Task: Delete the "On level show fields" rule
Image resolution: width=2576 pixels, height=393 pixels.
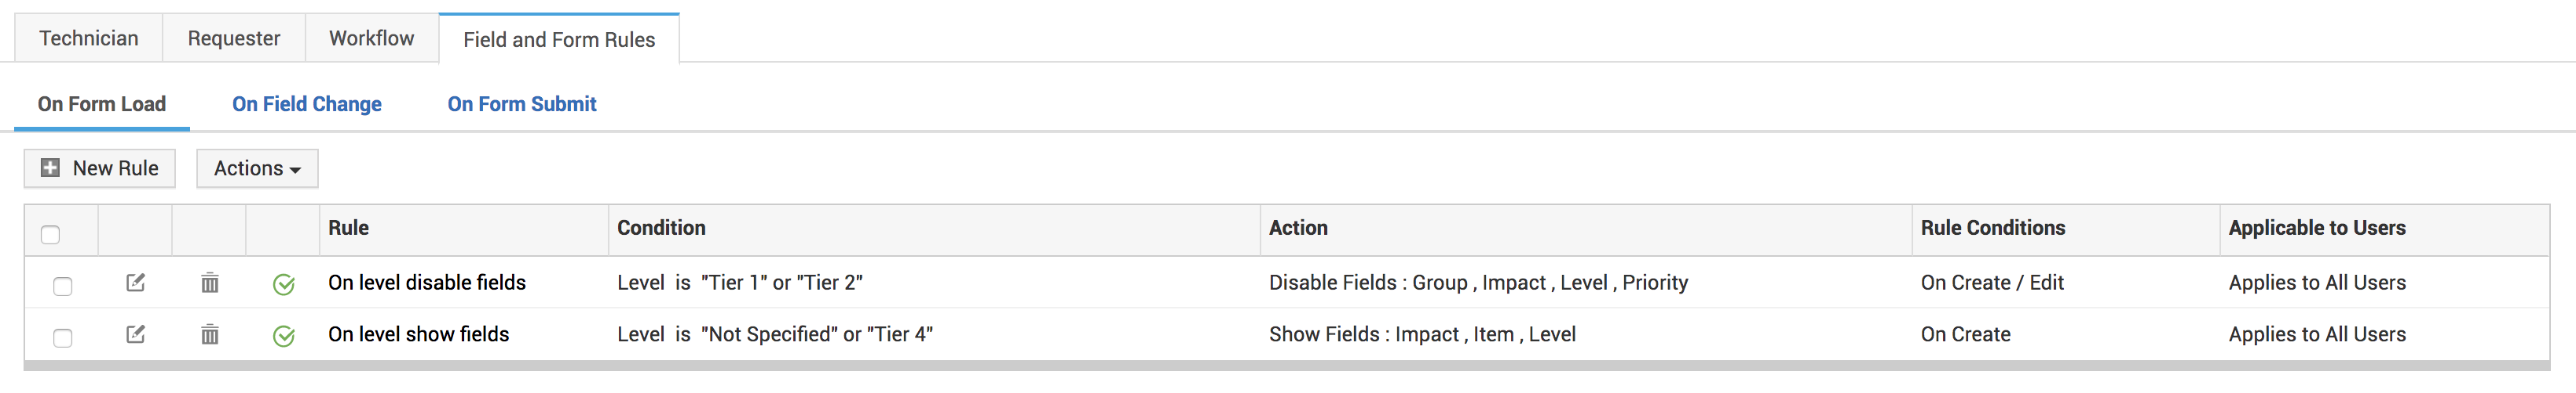Action: 210,335
